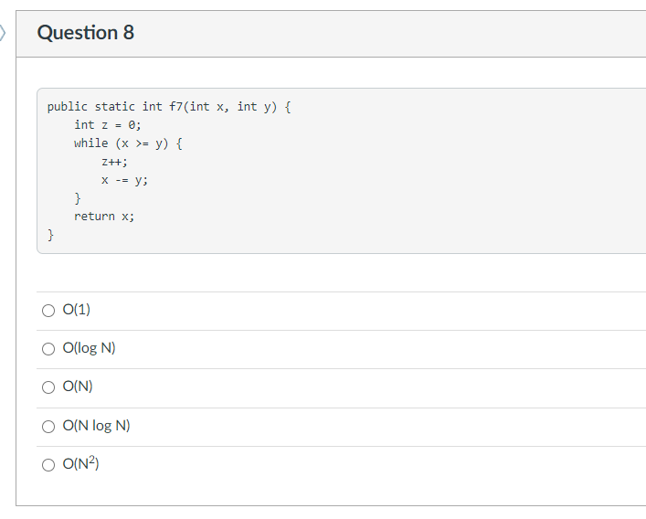
Task: Click the 'while (x >= y)' code line
Action: pyautogui.click(x=128, y=143)
